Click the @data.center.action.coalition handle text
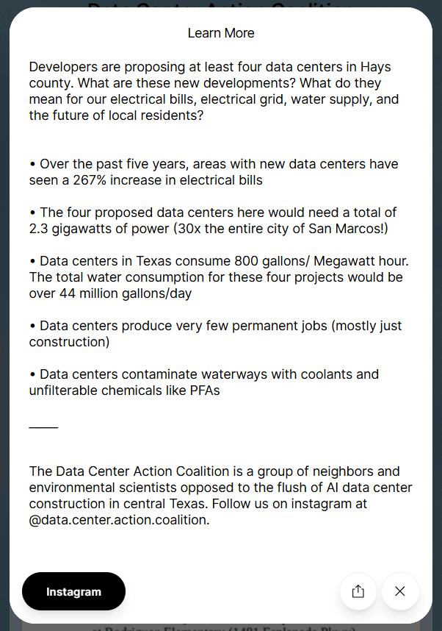442x631 pixels. 119,520
